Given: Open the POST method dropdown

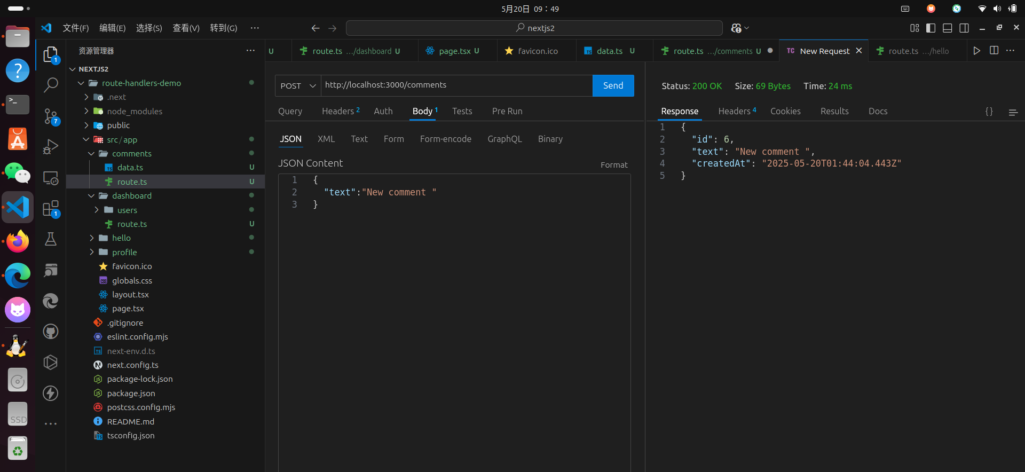Looking at the screenshot, I should (298, 86).
